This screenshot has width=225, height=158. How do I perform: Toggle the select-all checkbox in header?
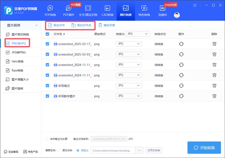click(47, 34)
